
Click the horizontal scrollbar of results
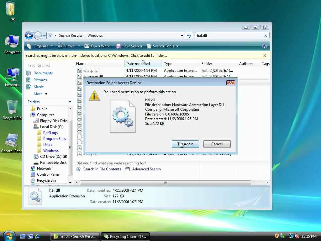tap(166, 183)
